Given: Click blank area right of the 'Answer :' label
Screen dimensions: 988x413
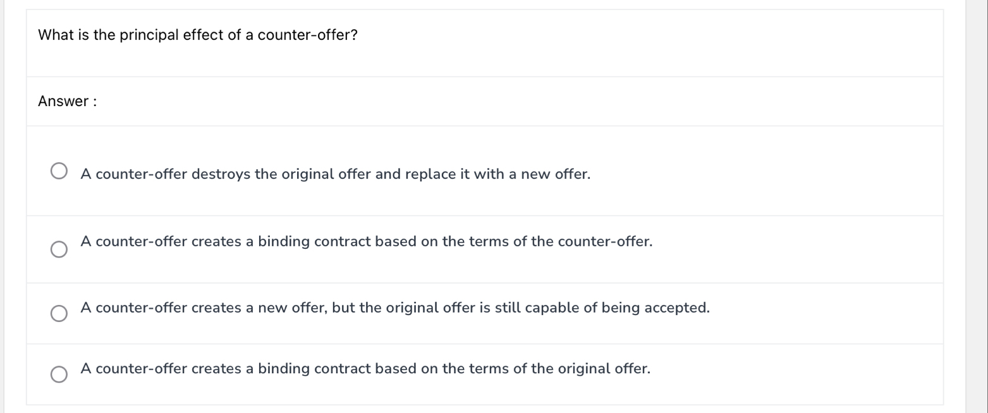Looking at the screenshot, I should (x=506, y=102).
